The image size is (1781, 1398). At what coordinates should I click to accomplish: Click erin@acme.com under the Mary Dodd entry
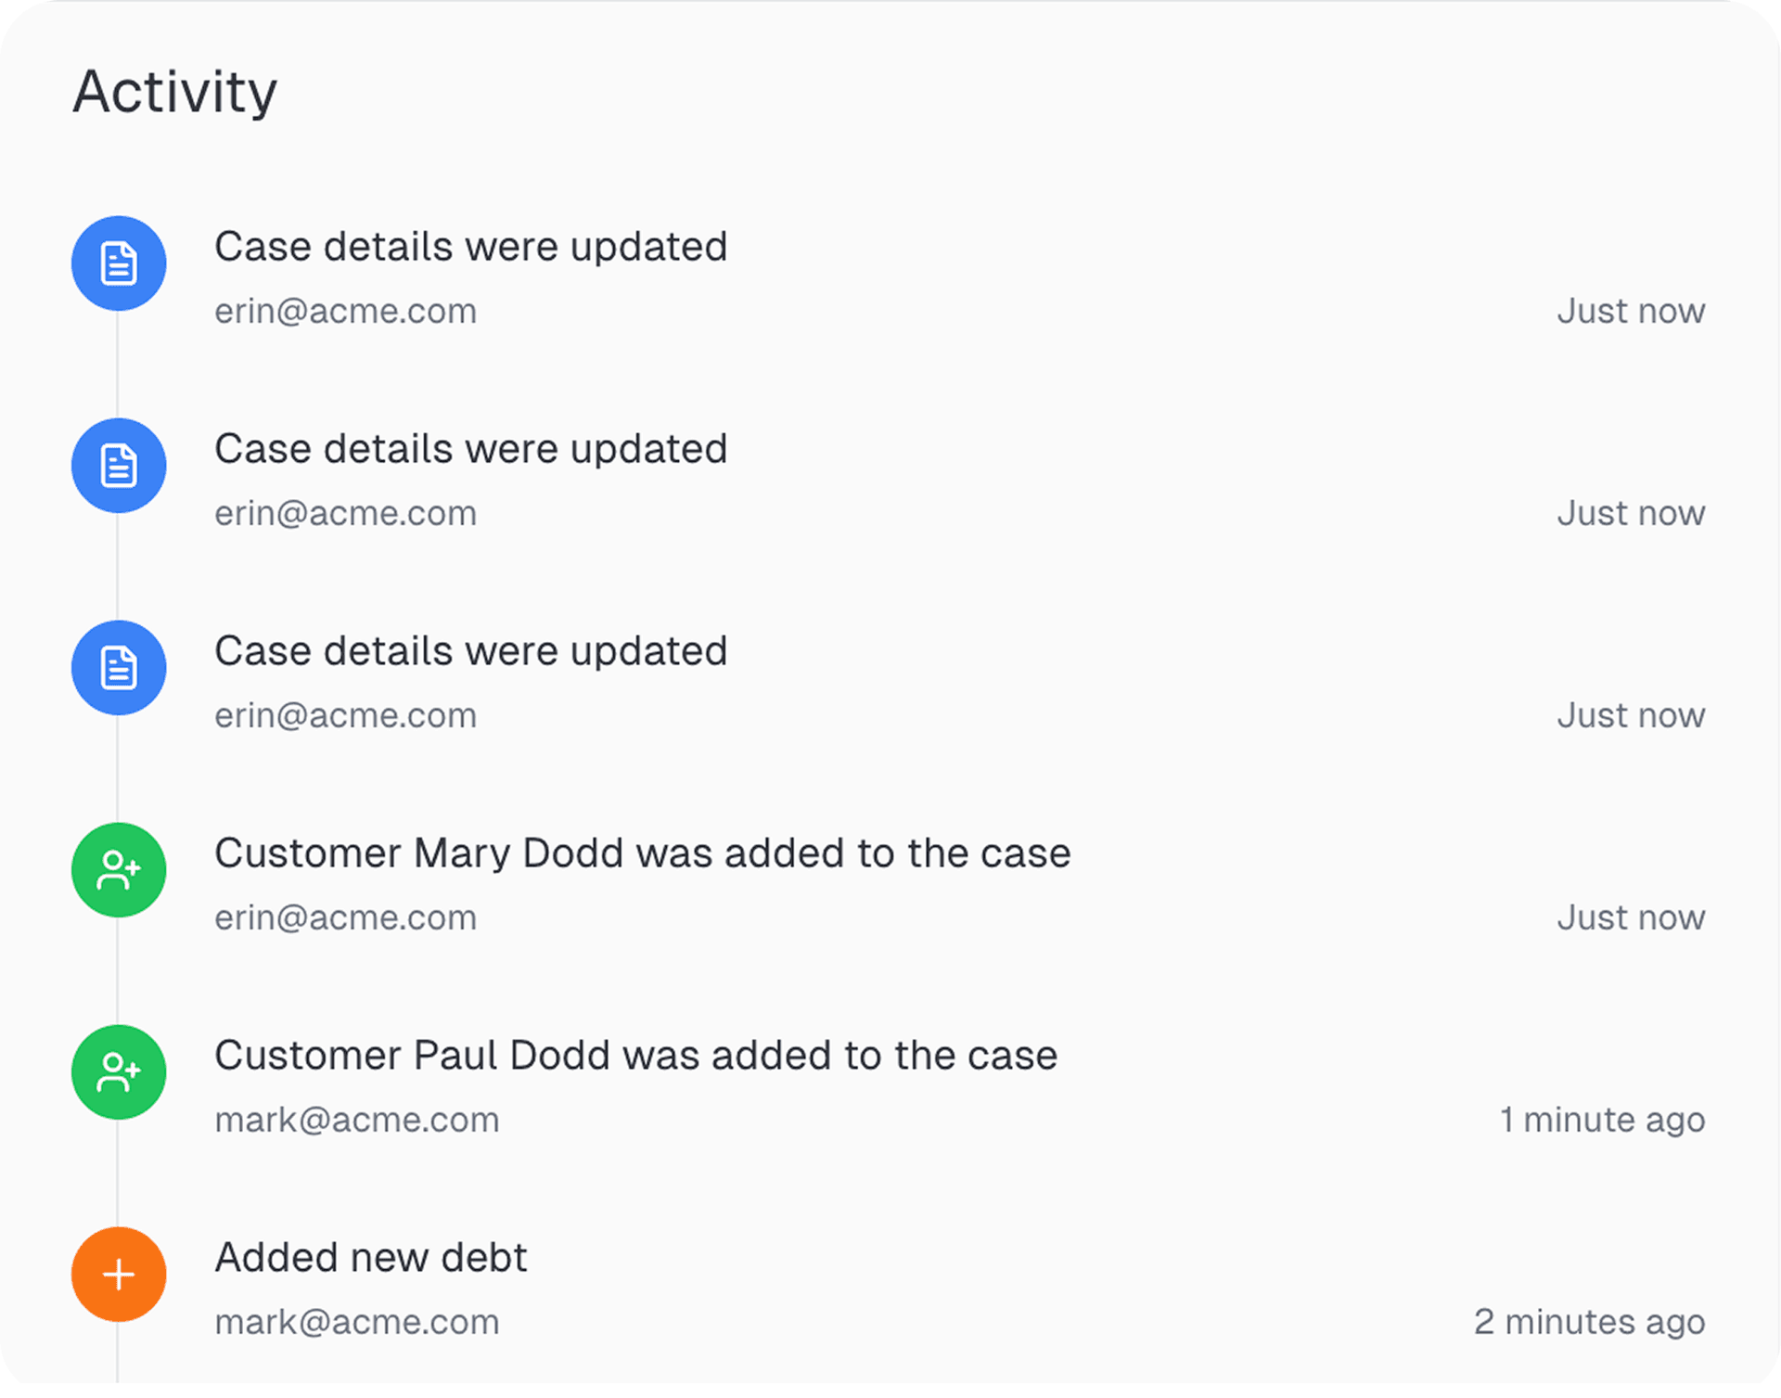coord(346,917)
